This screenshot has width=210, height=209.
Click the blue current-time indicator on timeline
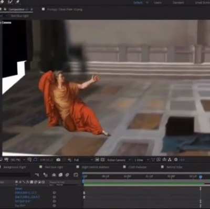(201, 177)
